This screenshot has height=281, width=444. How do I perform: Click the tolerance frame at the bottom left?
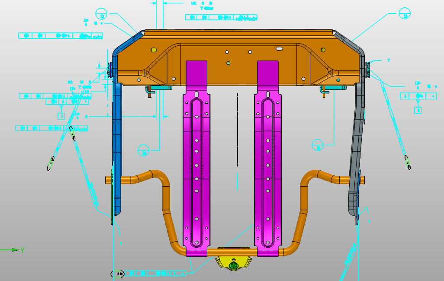(x=151, y=273)
